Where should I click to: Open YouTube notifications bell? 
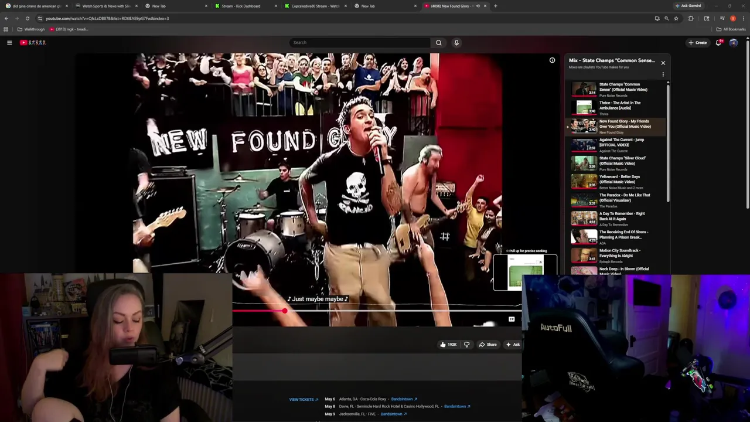(x=718, y=42)
